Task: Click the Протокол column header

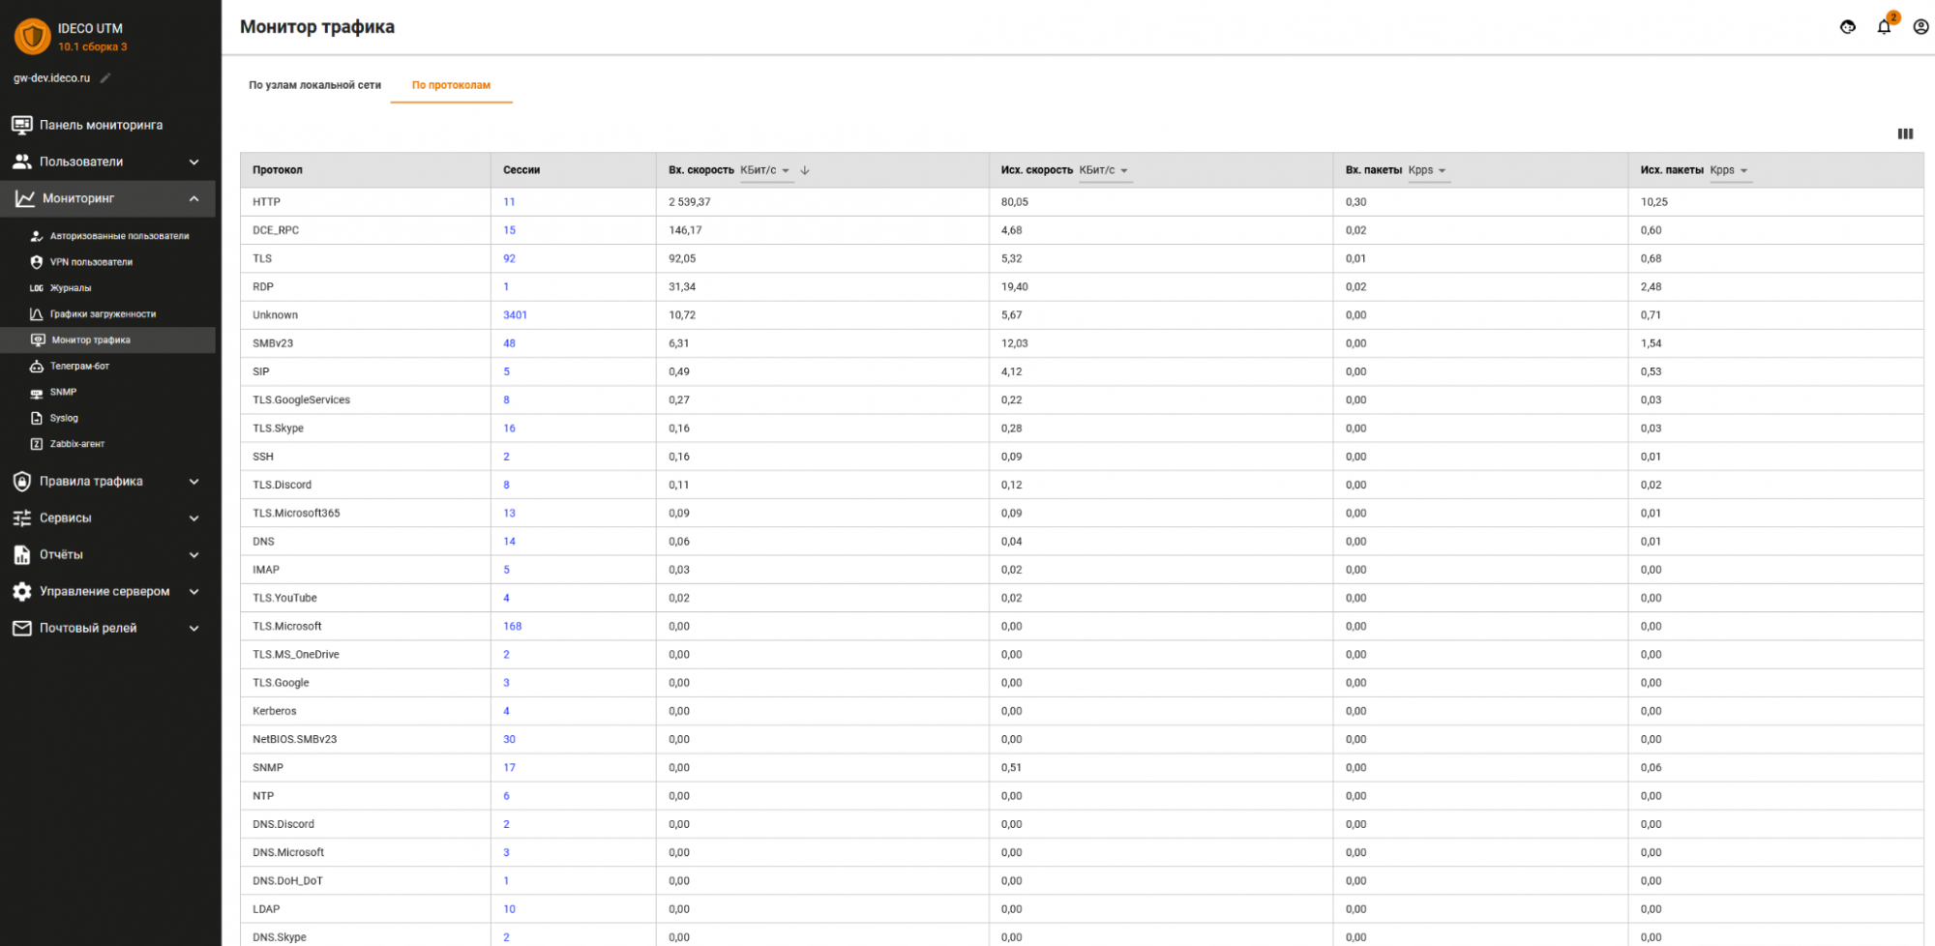Action: [278, 170]
